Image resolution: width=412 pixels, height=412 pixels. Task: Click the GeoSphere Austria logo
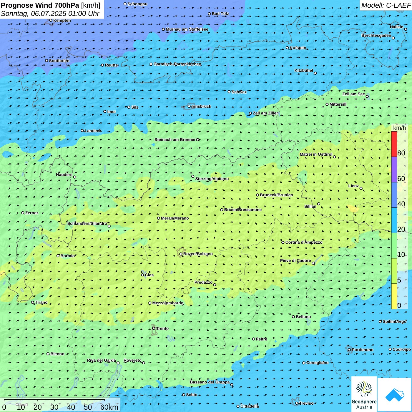click(x=364, y=394)
